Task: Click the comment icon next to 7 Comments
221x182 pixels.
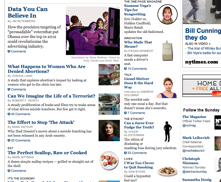Action: [x=125, y=113]
